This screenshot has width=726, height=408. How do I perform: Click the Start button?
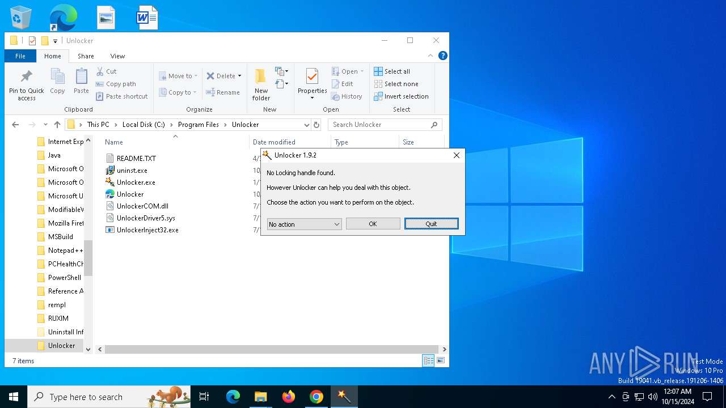[x=14, y=397]
